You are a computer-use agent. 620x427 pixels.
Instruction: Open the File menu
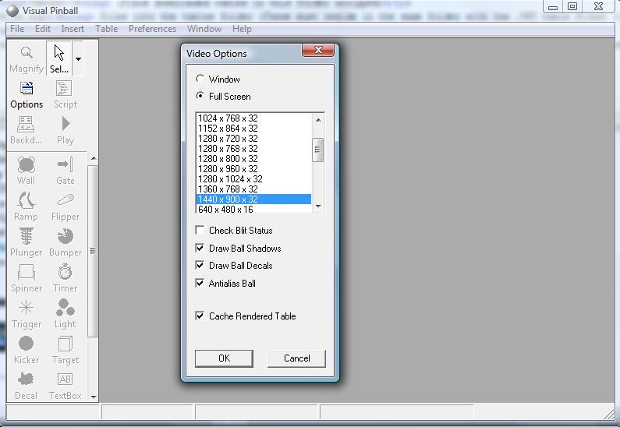17,29
